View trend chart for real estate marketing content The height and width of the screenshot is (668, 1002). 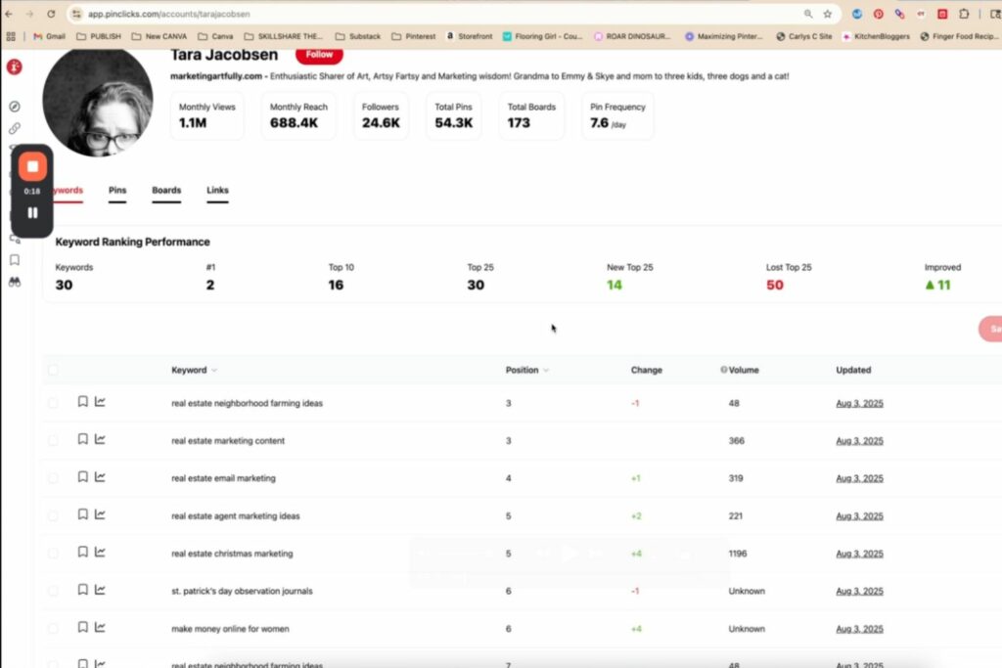(x=100, y=439)
